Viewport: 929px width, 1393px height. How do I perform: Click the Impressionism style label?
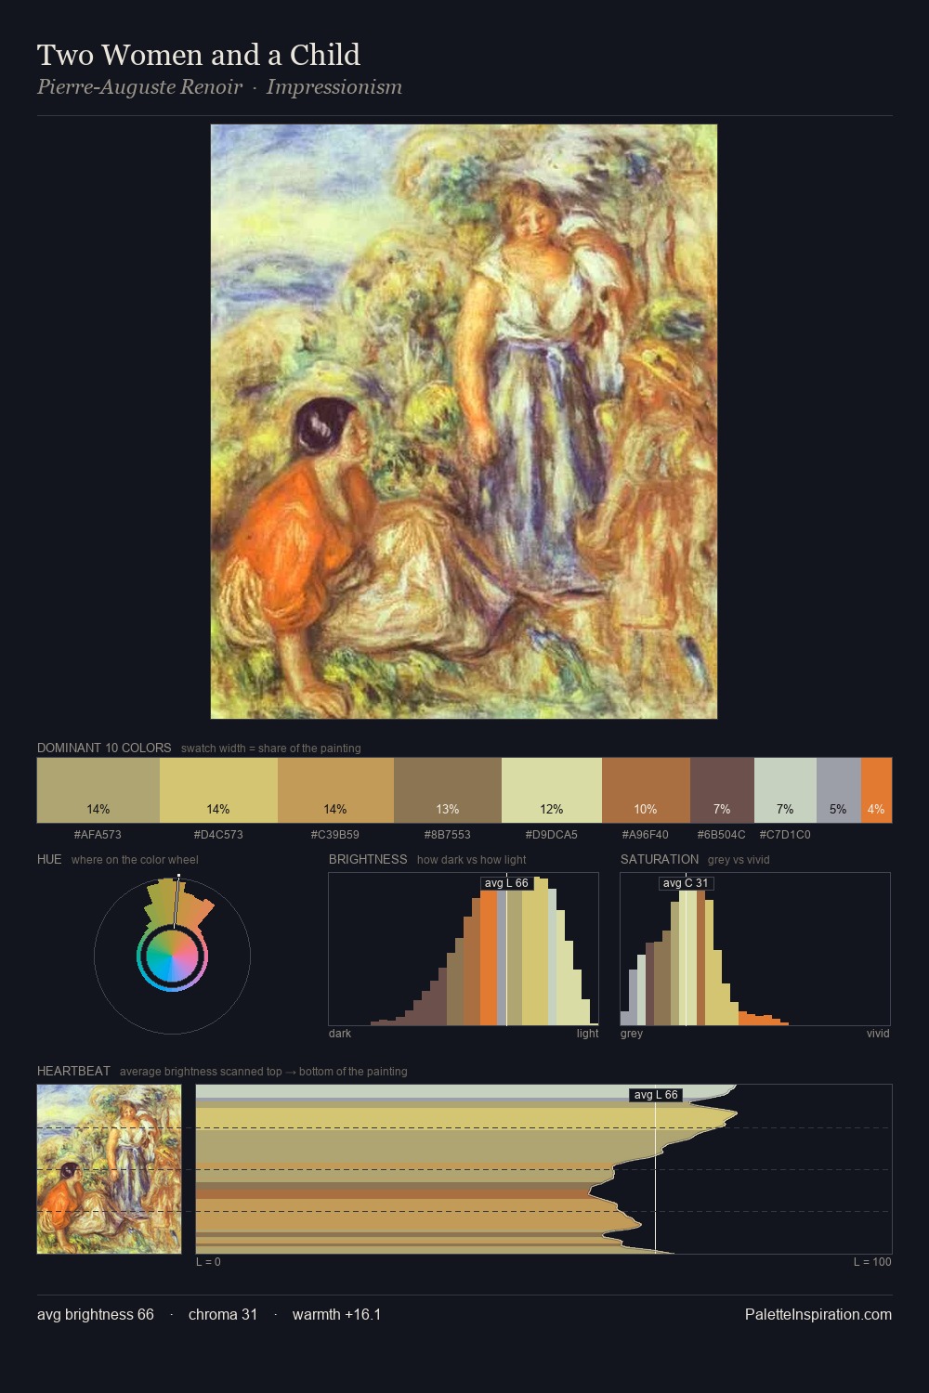point(334,87)
